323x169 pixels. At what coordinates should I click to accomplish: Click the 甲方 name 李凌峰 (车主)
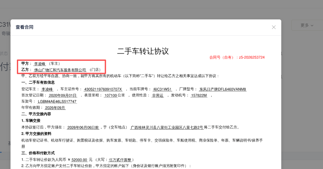click(40, 64)
